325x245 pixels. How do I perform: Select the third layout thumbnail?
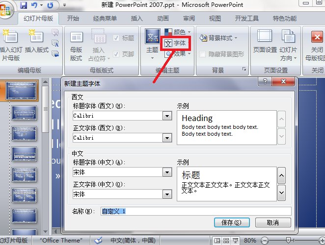point(24,154)
